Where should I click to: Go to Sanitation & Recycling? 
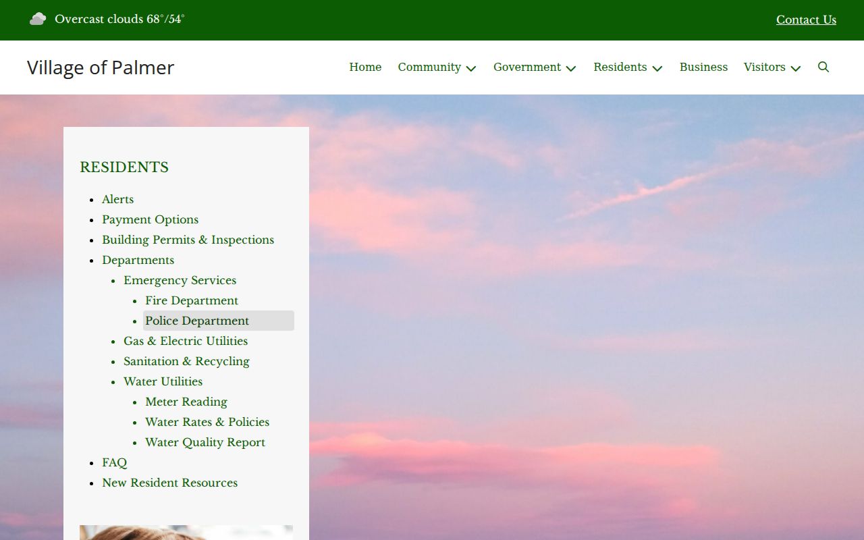[x=186, y=361]
